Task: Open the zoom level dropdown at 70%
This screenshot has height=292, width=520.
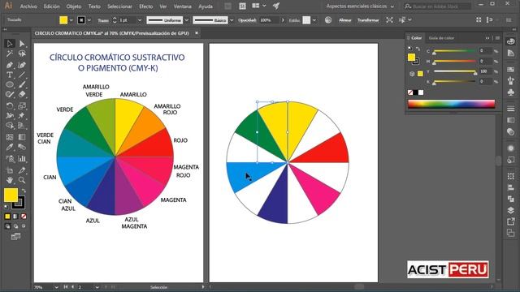Action: pos(56,287)
